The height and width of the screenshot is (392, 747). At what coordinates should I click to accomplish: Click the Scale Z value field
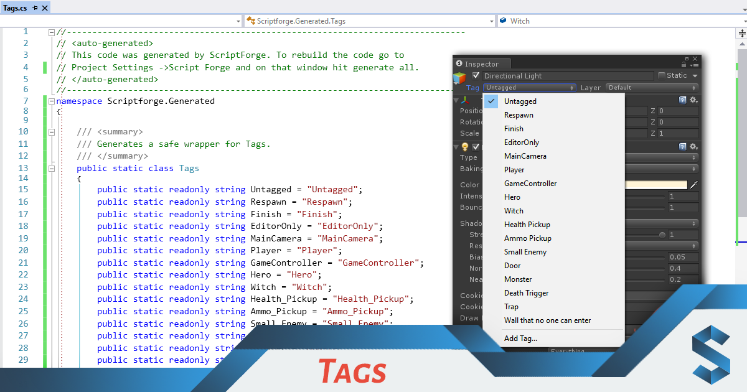point(679,133)
